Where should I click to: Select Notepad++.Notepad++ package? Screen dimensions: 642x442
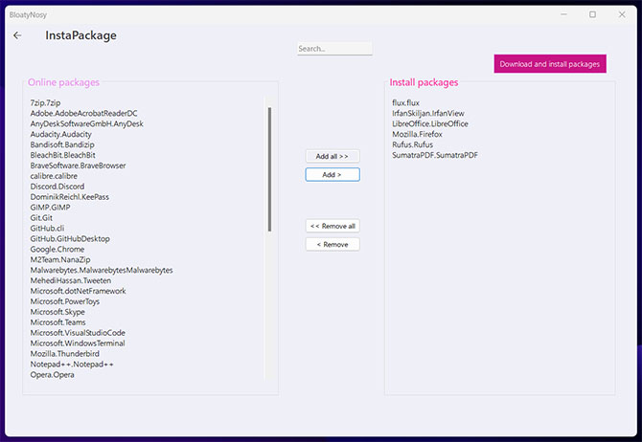pos(72,365)
